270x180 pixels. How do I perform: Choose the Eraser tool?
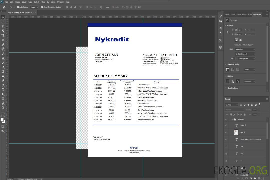pos(3,67)
